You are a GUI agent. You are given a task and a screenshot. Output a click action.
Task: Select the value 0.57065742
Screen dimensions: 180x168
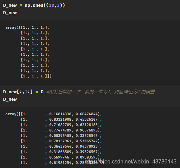click(86, 141)
